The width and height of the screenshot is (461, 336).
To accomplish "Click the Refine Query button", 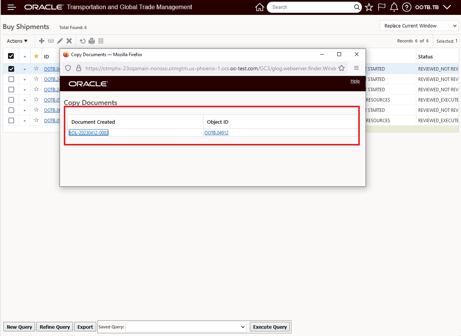I will [55, 327].
